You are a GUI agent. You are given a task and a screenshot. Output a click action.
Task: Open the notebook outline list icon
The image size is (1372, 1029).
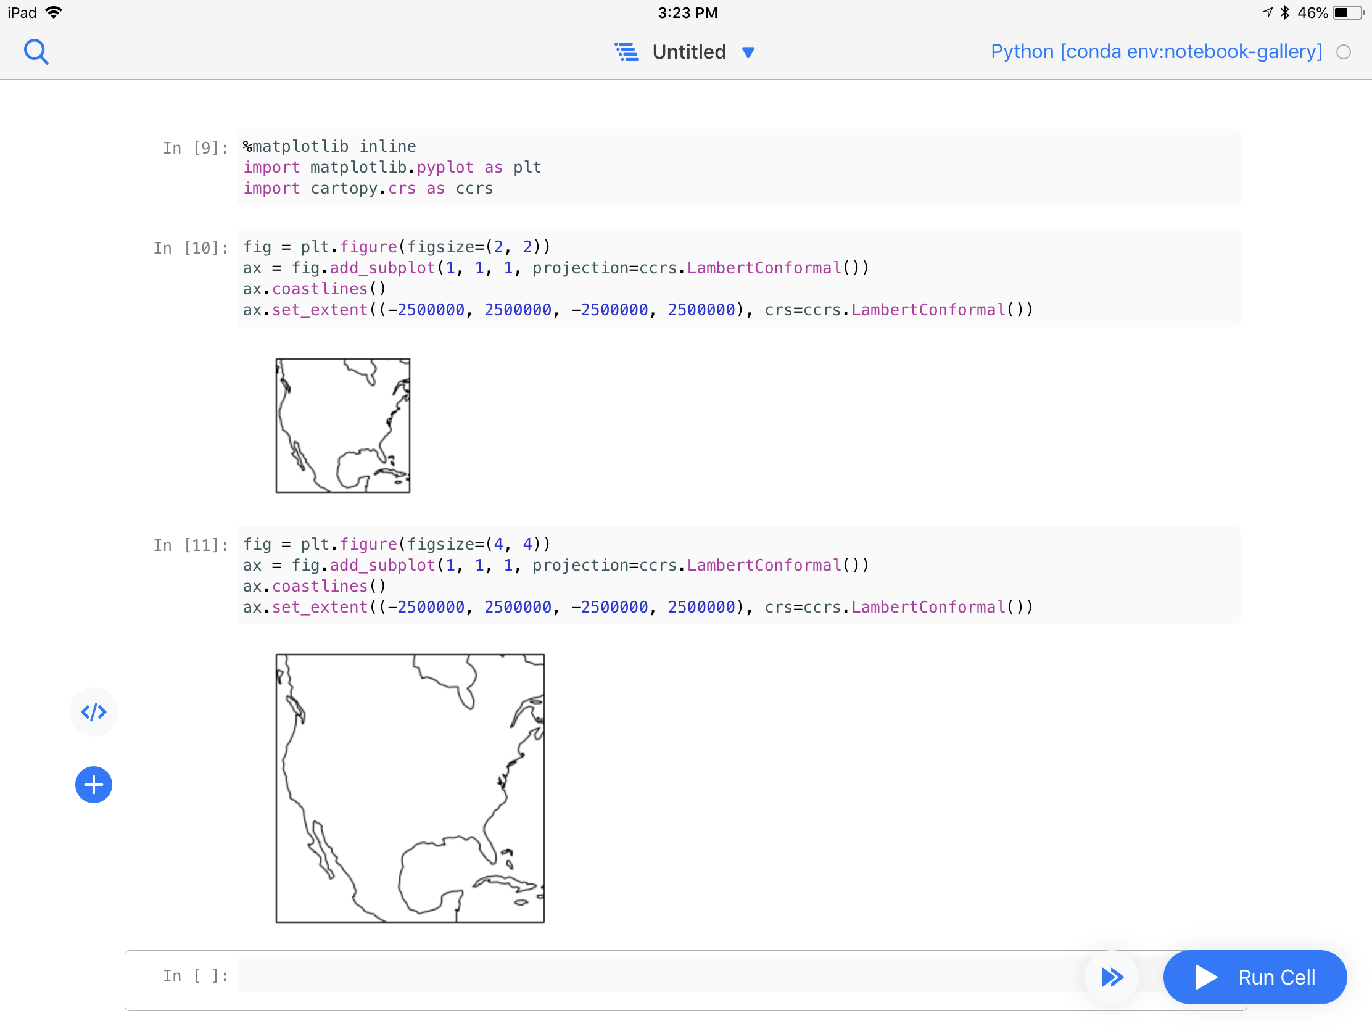(x=626, y=52)
